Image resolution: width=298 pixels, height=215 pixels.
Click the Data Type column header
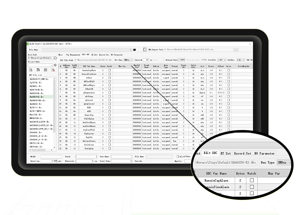click(x=166, y=66)
